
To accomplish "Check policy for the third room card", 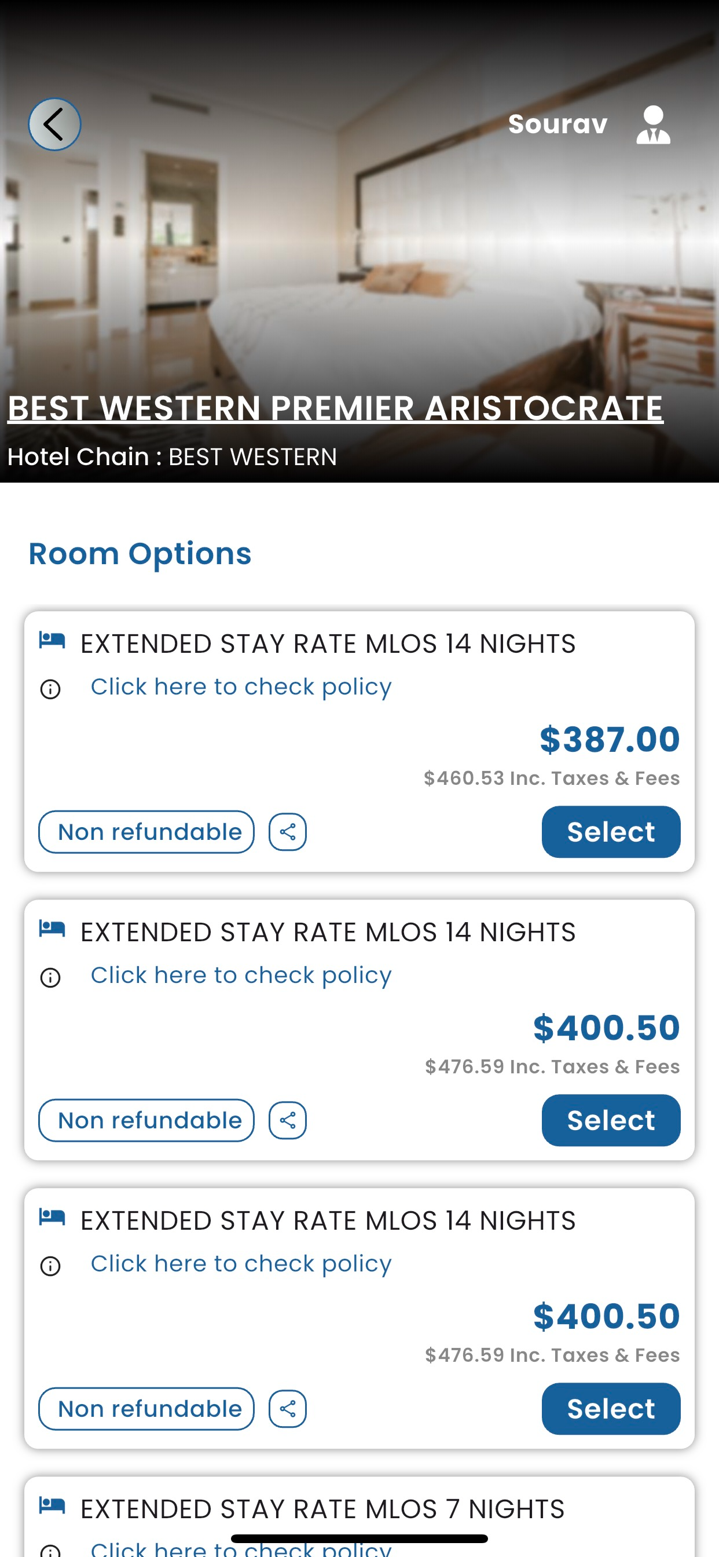I will coord(241,1263).
